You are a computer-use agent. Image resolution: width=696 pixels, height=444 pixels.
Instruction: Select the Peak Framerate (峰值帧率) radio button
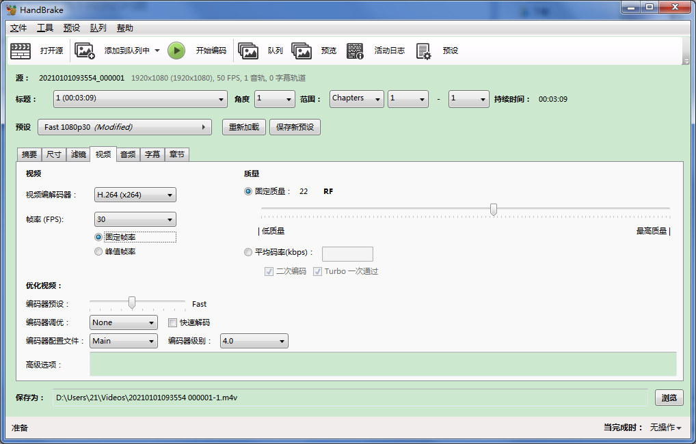[98, 251]
